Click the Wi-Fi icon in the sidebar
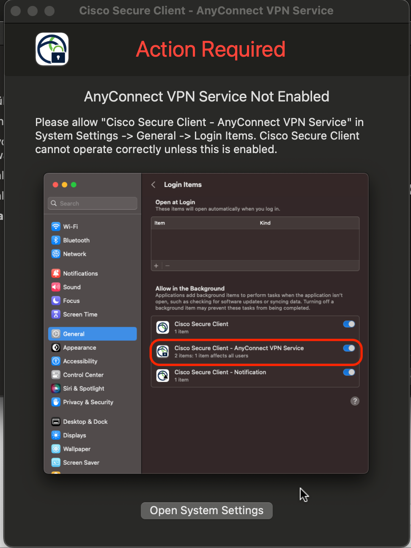The image size is (411, 548). (56, 227)
